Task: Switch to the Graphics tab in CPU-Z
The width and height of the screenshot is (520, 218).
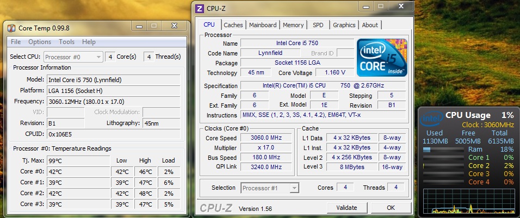Action: 344,25
